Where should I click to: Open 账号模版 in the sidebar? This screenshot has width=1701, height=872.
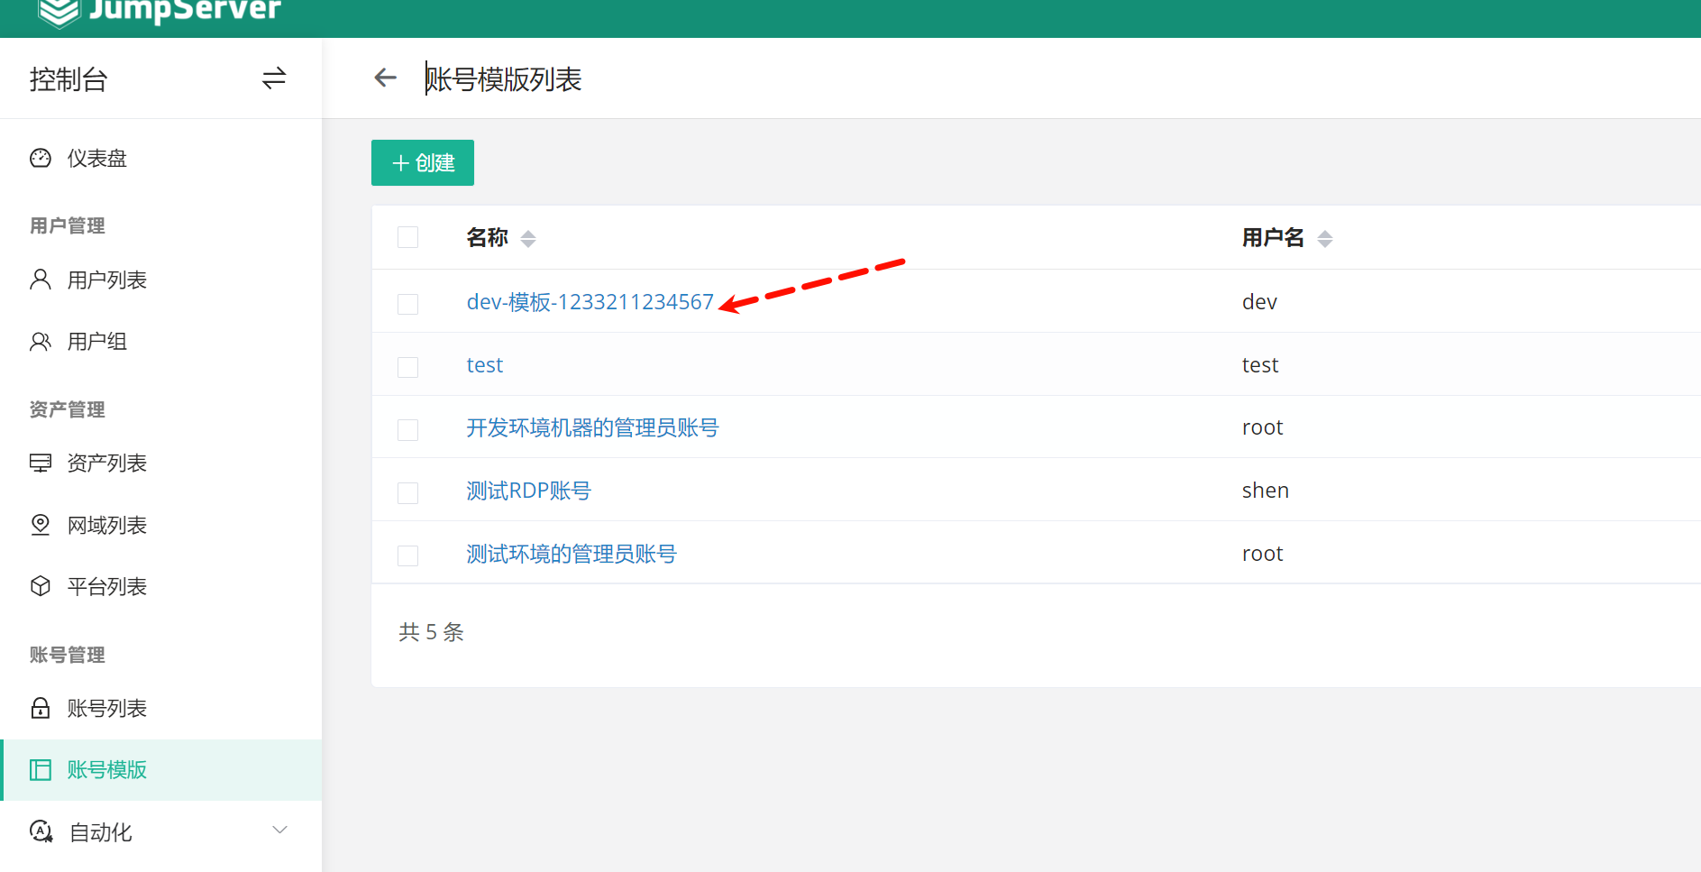[106, 770]
